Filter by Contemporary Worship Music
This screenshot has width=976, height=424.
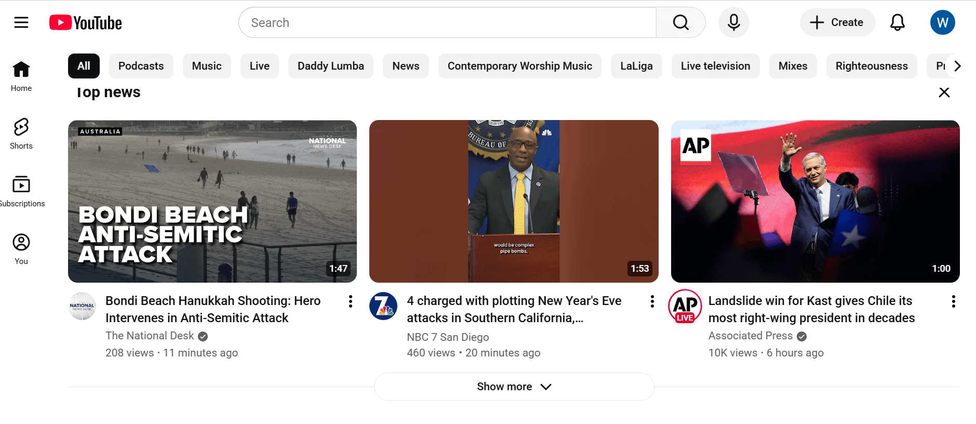(x=519, y=66)
